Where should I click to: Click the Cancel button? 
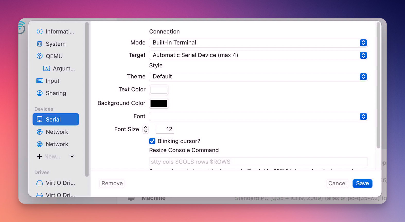(x=337, y=183)
